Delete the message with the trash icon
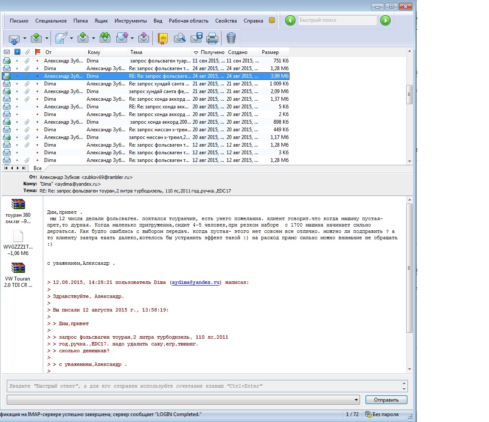This screenshot has width=489, height=422. click(x=231, y=38)
